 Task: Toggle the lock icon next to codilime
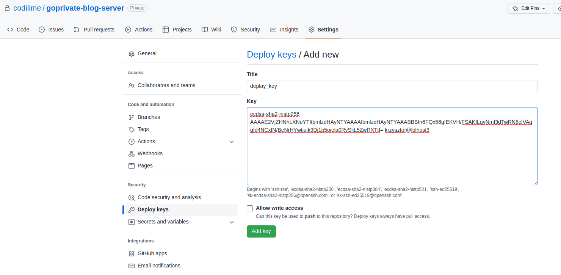point(7,8)
